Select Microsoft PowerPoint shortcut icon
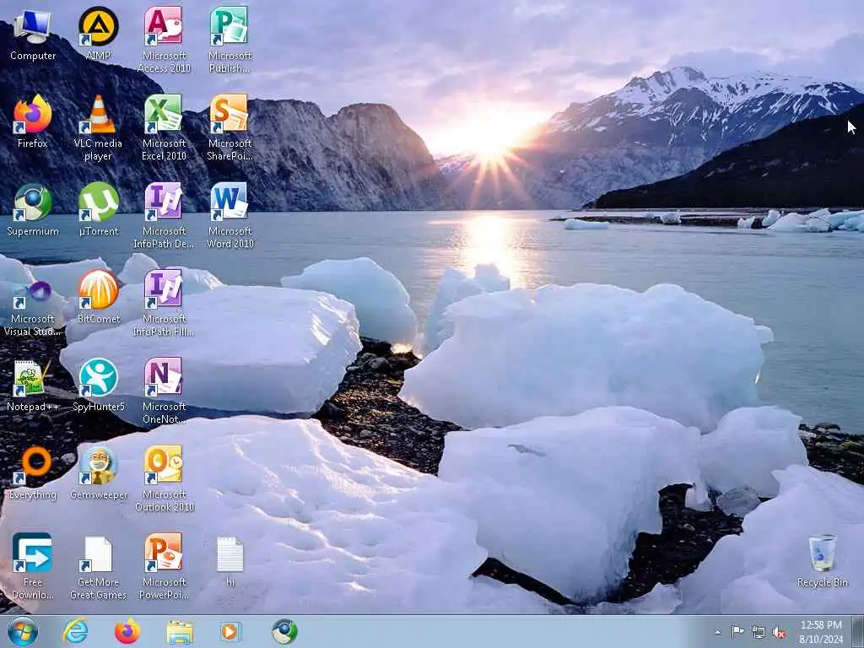 pyautogui.click(x=164, y=566)
